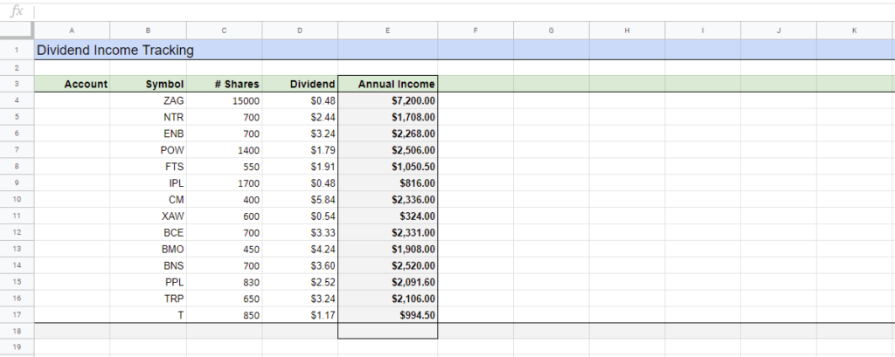Click the $2,106.00 annual income cell
895x357 pixels.
[387, 299]
